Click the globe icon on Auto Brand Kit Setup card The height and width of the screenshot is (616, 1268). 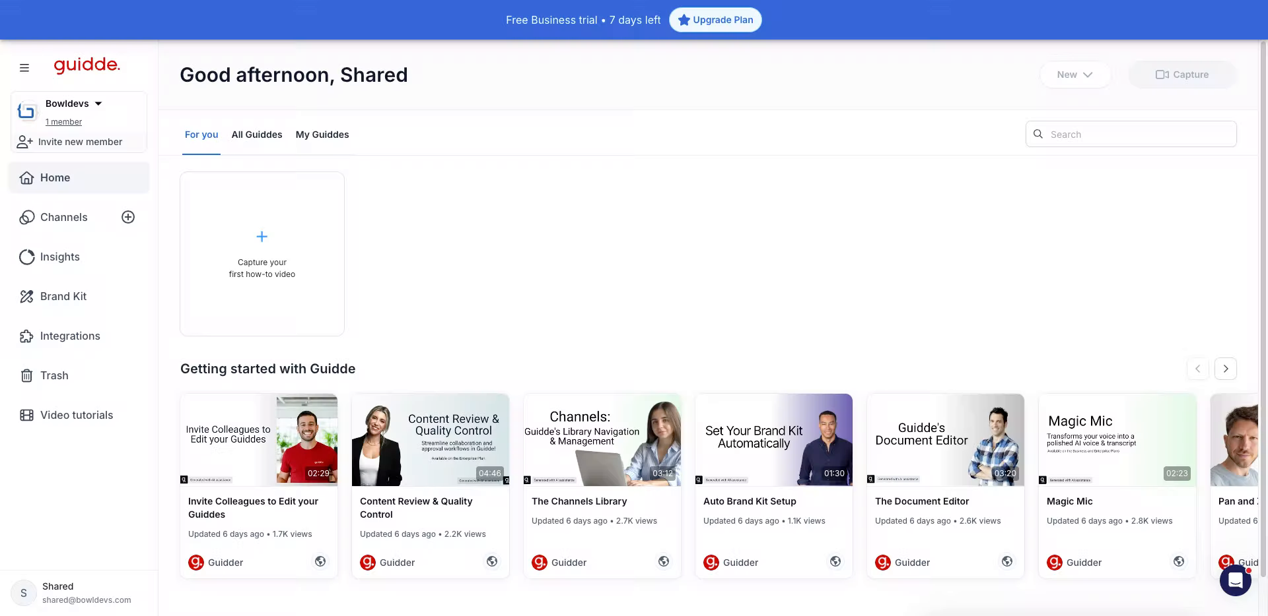tap(835, 561)
